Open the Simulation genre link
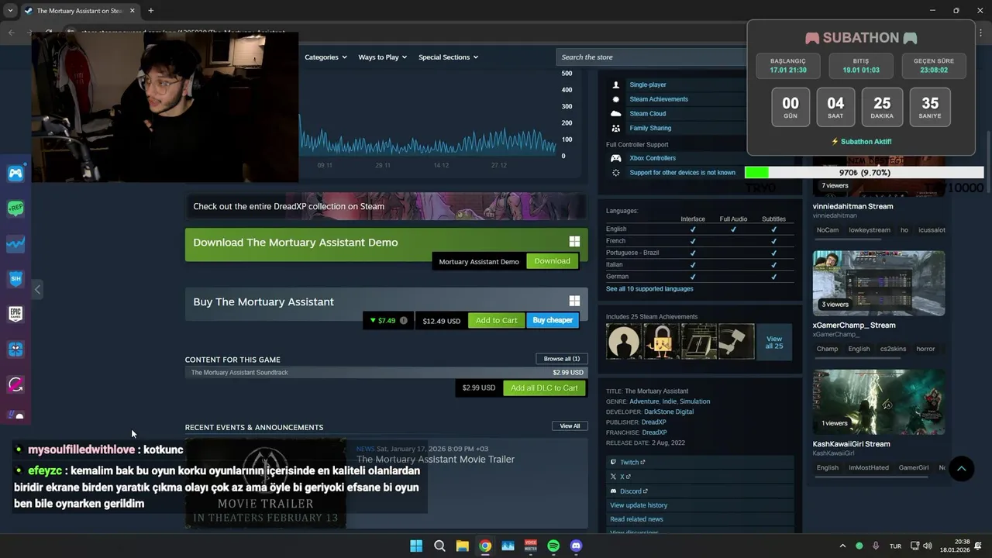 tap(694, 401)
